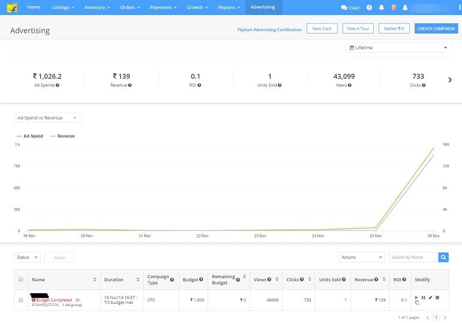Duplicate campaign with the copy icon
462x323 pixels.
[x=417, y=303]
